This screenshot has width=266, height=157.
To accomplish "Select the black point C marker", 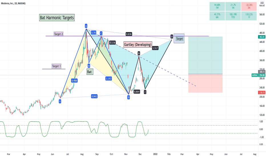I will pos(145,92).
